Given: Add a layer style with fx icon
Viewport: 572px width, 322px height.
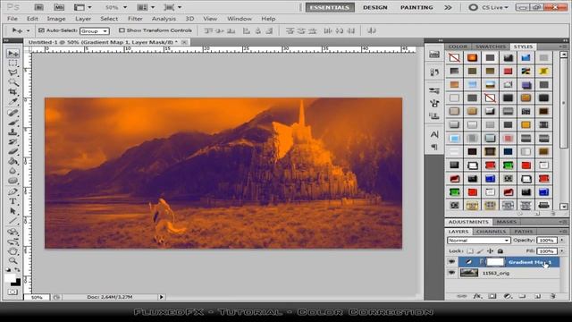Looking at the screenshot, I should pyautogui.click(x=477, y=296).
